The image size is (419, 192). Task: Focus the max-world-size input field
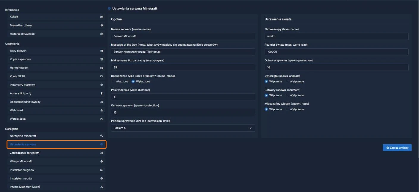point(337,52)
